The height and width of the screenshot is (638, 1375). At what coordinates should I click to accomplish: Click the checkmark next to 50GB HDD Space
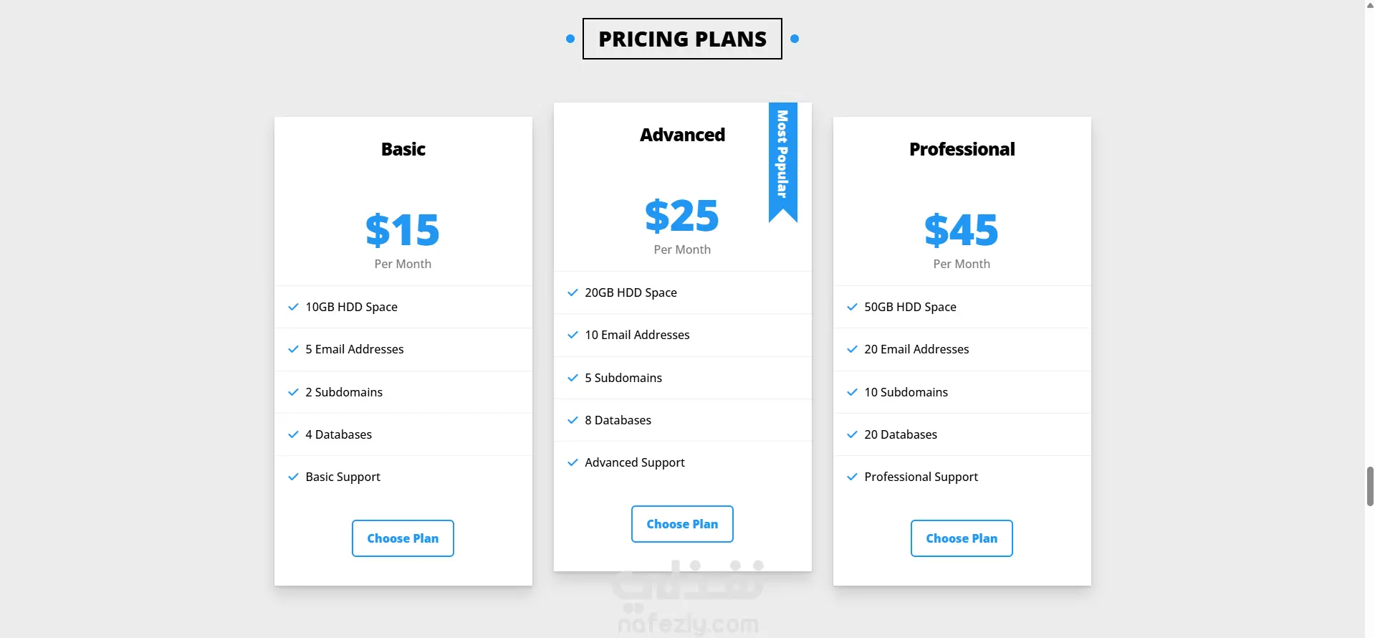click(x=852, y=307)
